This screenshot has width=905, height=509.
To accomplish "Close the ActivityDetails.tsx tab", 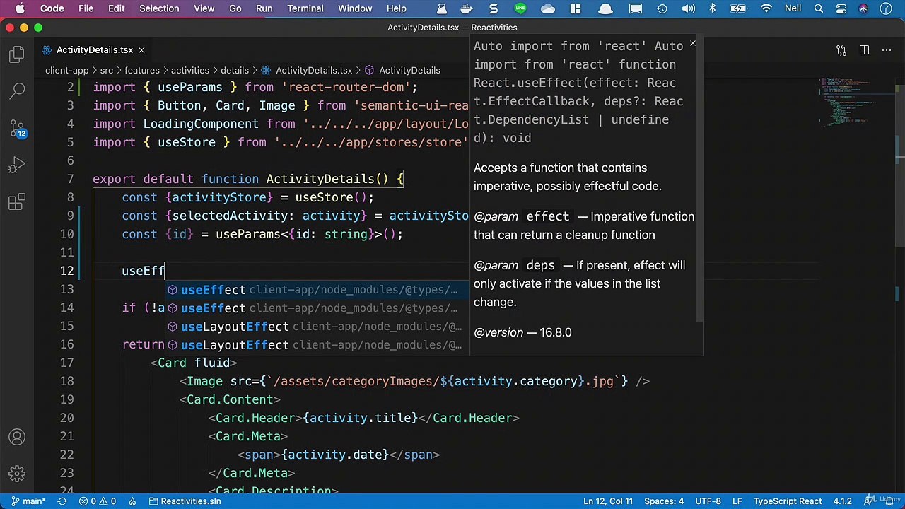I will click(141, 50).
